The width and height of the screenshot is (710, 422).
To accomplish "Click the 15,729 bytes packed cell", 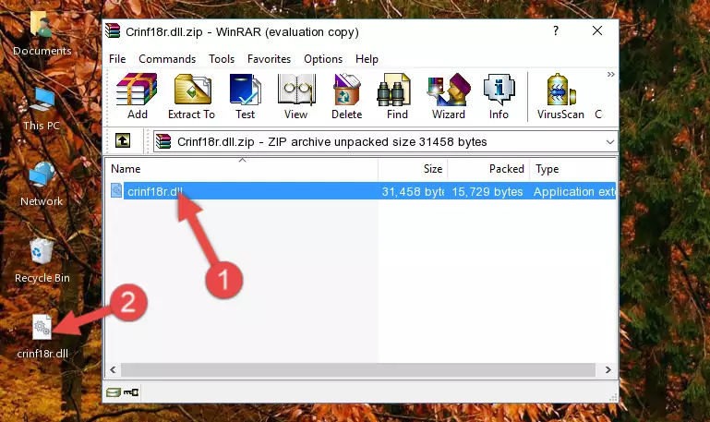I will [x=487, y=191].
